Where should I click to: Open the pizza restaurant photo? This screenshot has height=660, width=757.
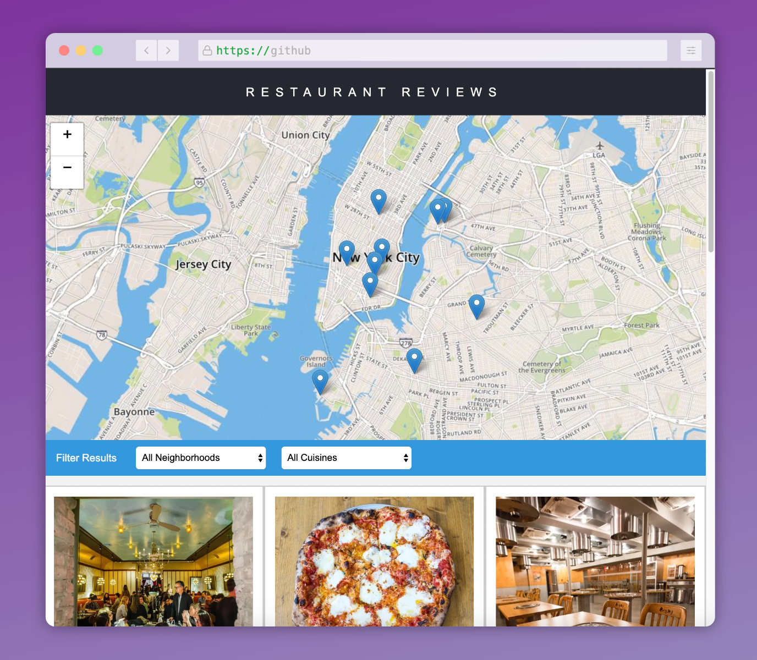pyautogui.click(x=374, y=561)
